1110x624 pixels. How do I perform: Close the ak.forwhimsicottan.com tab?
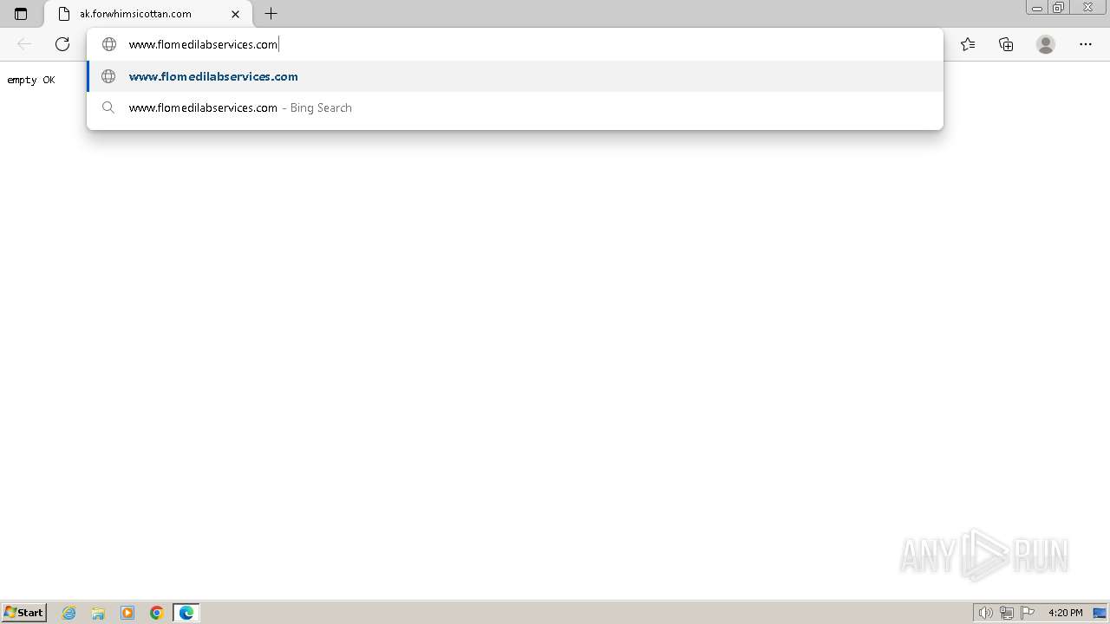[235, 14]
